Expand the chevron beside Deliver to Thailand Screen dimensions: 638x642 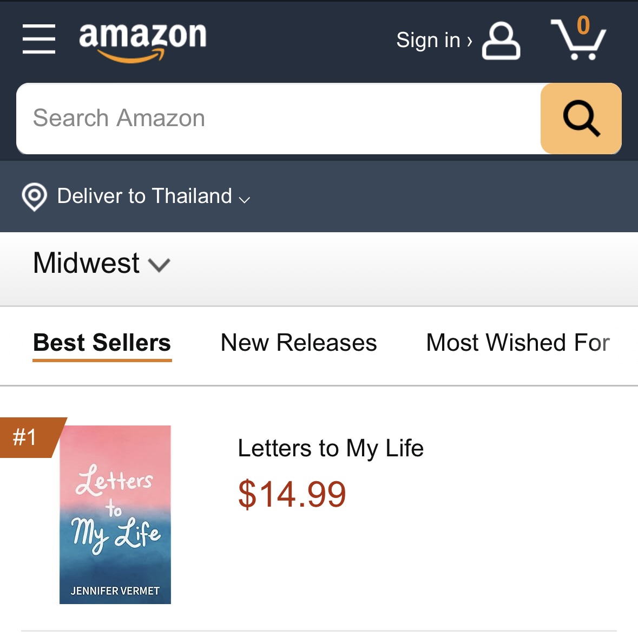point(245,199)
